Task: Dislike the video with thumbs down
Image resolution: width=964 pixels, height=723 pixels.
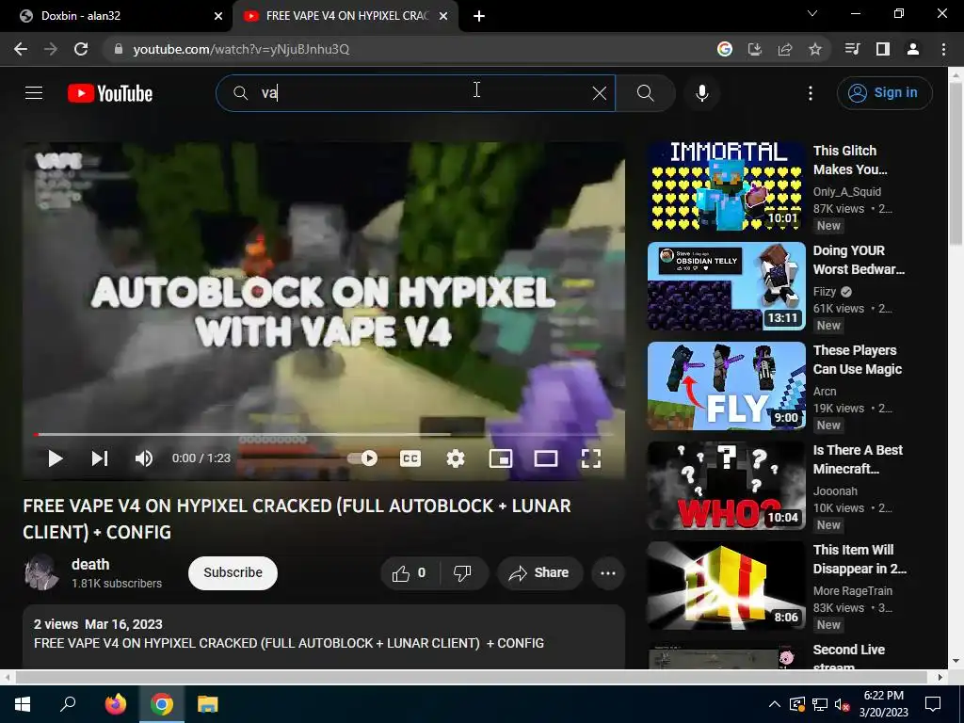Action: click(463, 573)
